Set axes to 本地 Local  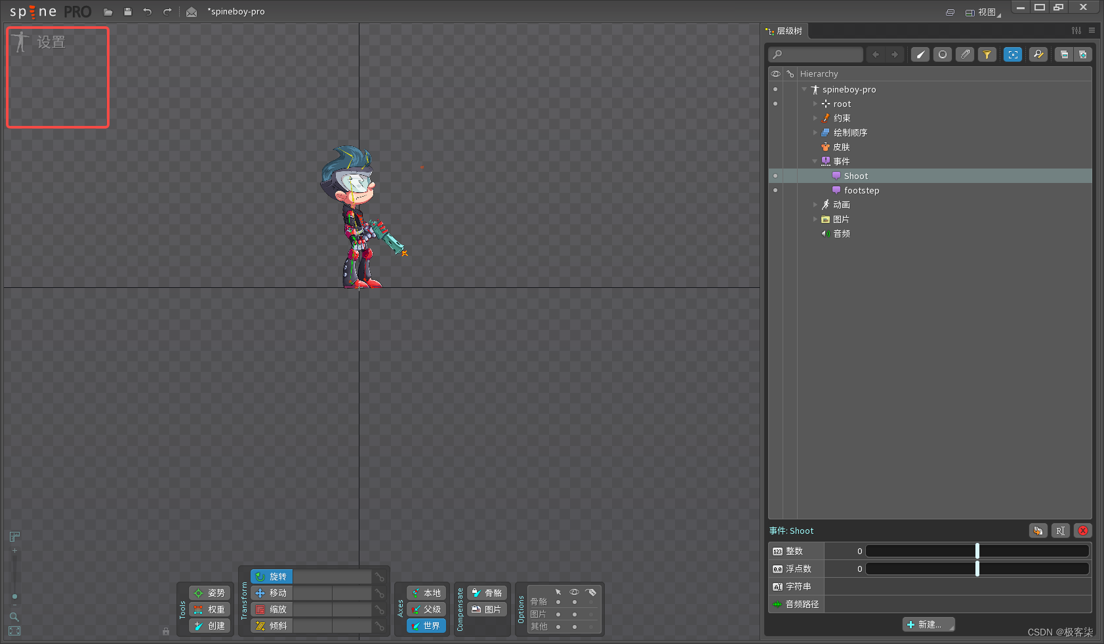426,593
